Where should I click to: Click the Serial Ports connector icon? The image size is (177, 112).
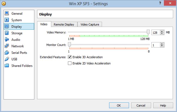point(7,52)
